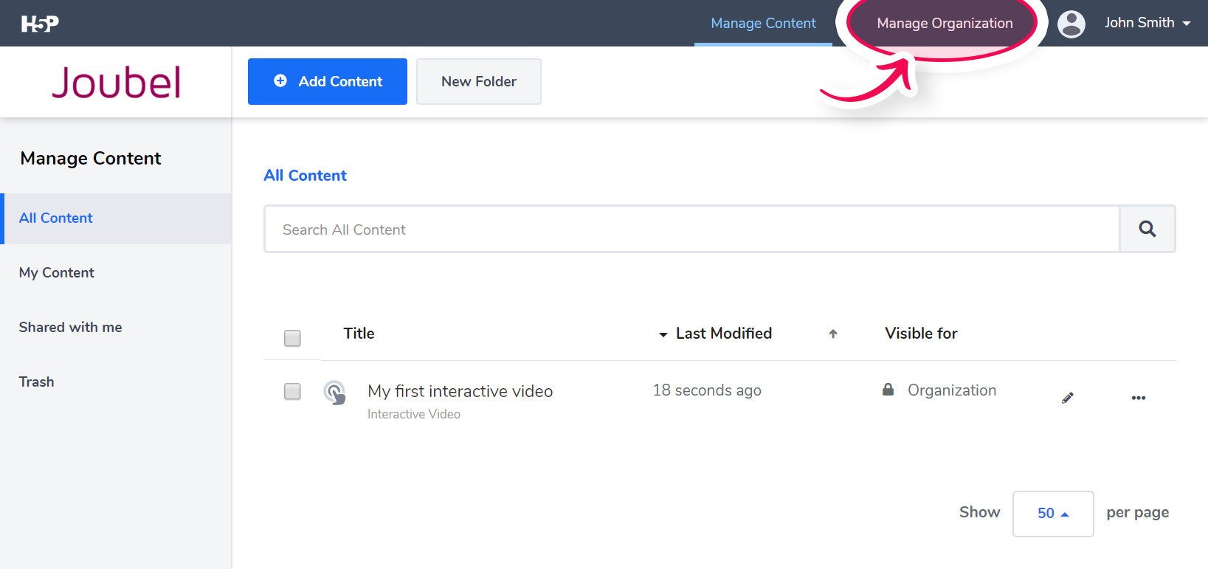Click the Interactive Video content type icon
The width and height of the screenshot is (1208, 569).
pyautogui.click(x=335, y=392)
